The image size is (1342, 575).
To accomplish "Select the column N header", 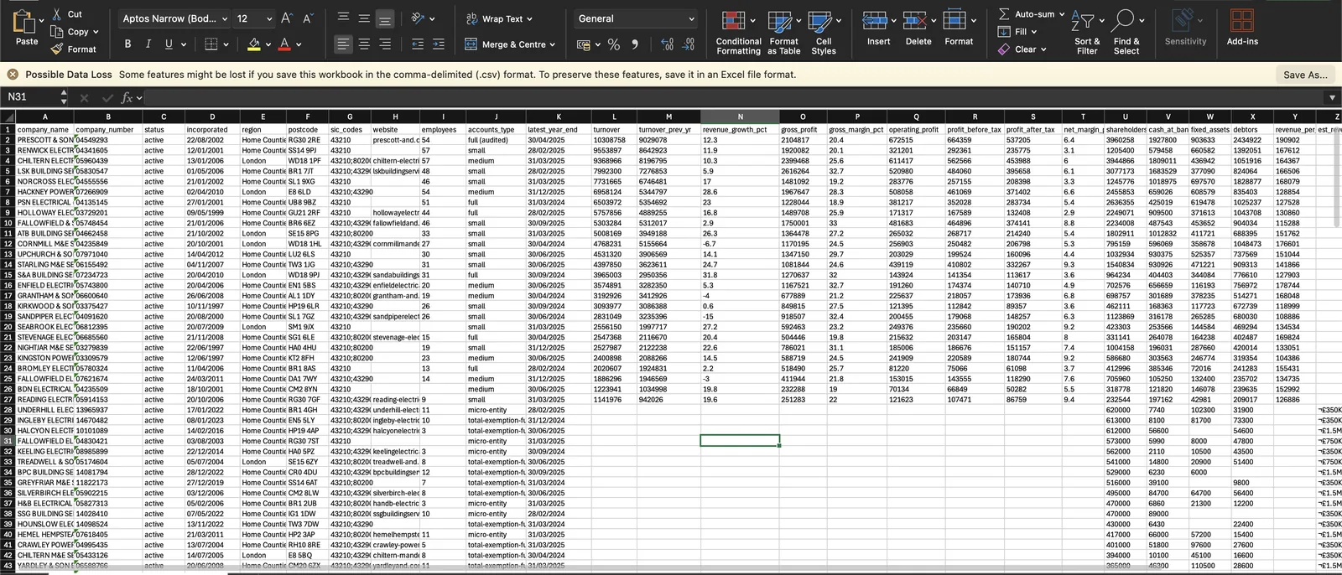I will tap(740, 117).
